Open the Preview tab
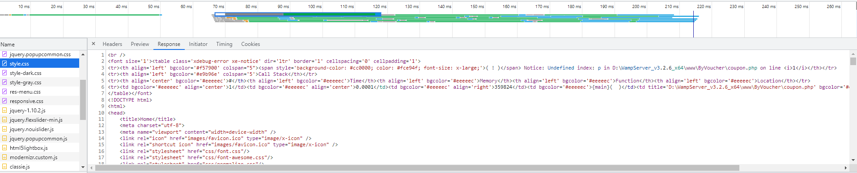Image resolution: width=857 pixels, height=173 pixels. pos(140,44)
